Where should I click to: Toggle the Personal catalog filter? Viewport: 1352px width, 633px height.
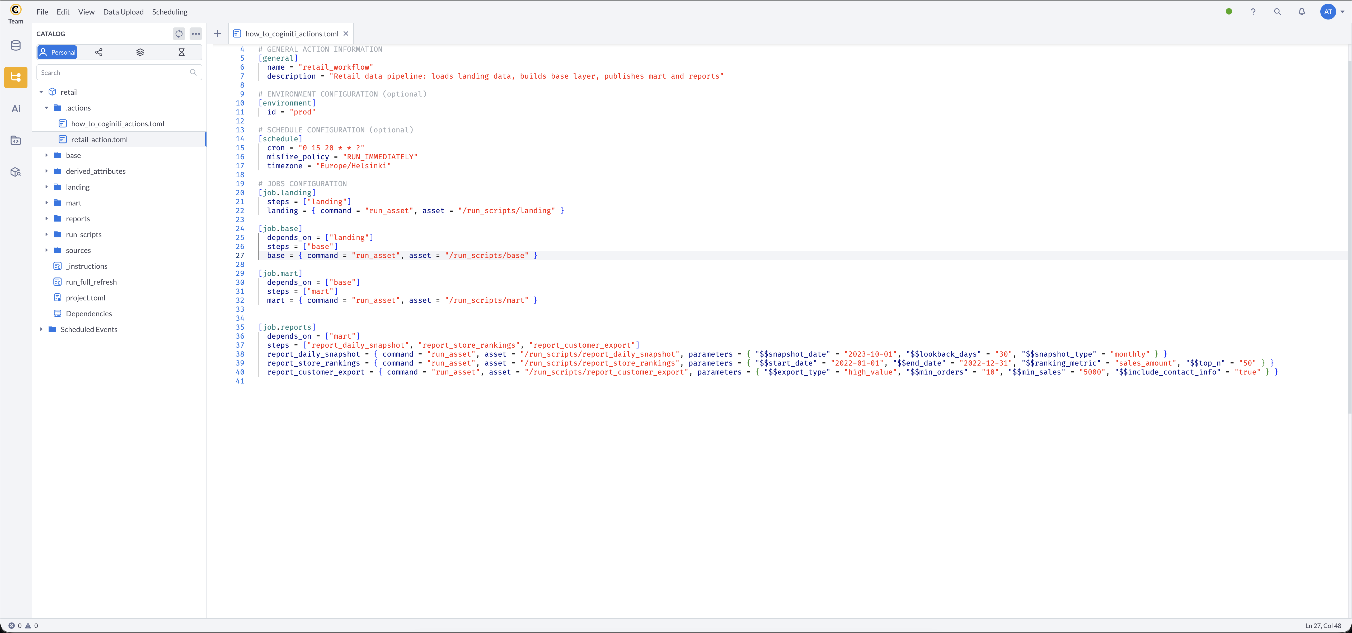coord(57,52)
